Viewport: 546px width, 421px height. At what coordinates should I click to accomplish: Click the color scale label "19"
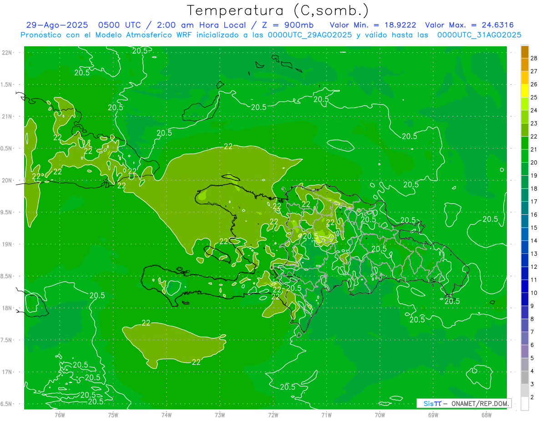click(534, 175)
